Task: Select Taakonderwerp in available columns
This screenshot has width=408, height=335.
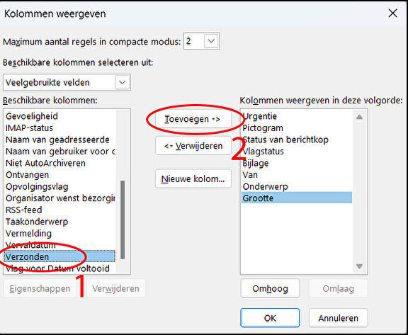Action: (x=59, y=222)
